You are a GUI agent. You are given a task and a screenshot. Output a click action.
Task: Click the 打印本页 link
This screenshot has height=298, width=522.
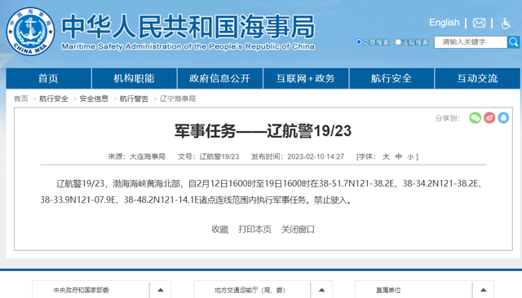[x=255, y=230]
